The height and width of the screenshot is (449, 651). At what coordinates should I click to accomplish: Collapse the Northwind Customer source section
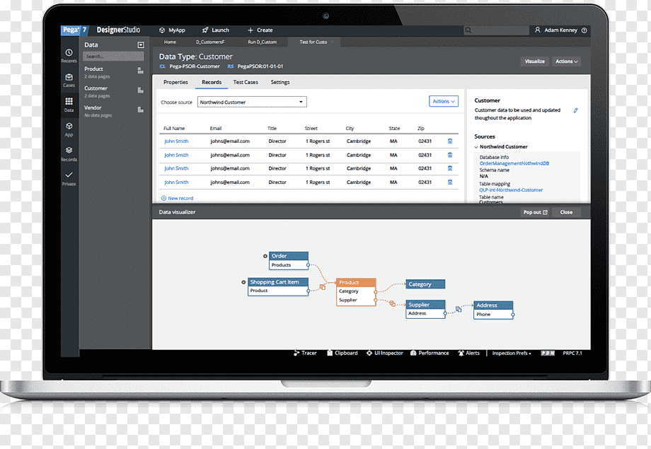click(x=476, y=147)
